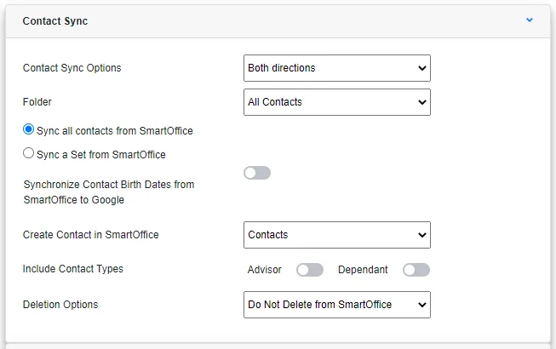This screenshot has width=556, height=349.
Task: Open the Deletion Options dropdown
Action: pyautogui.click(x=337, y=305)
